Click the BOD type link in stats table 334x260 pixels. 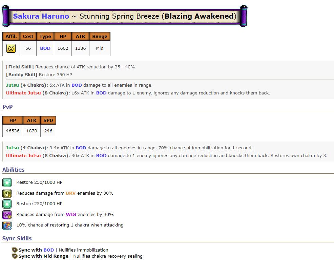(45, 48)
